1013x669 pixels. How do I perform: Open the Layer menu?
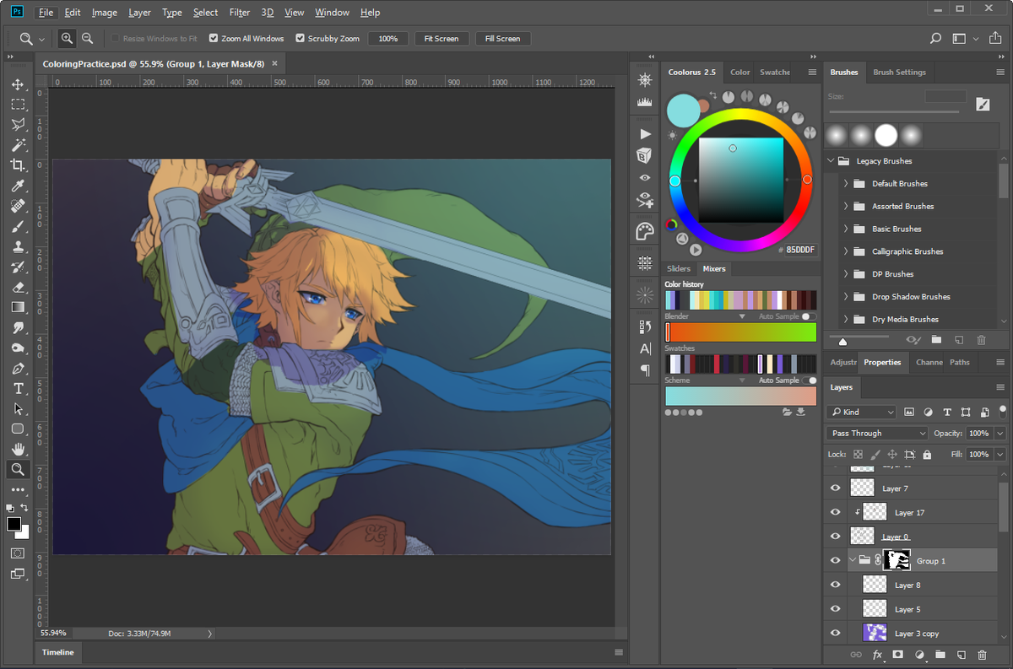coord(139,13)
